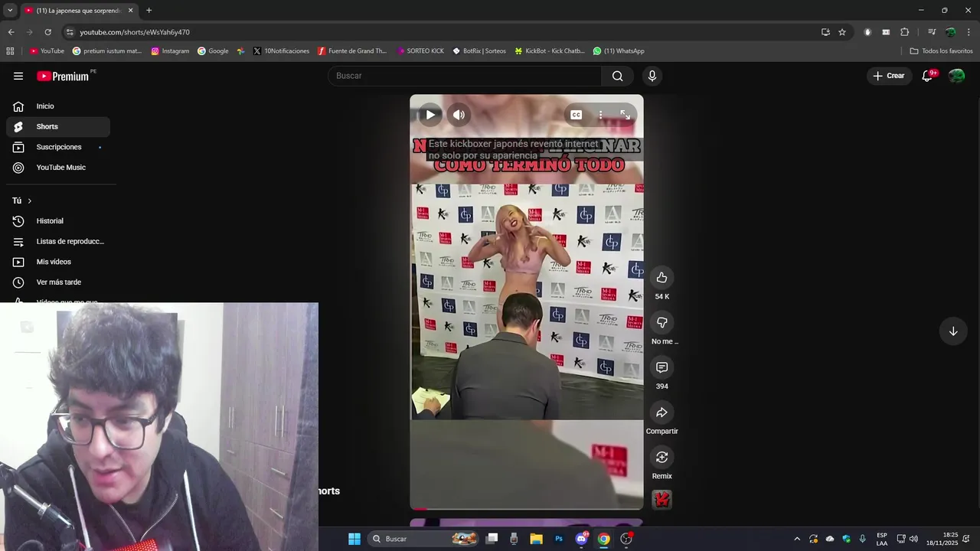Open the apps grid in bookmarks bar
The width and height of the screenshot is (980, 551).
tap(10, 51)
